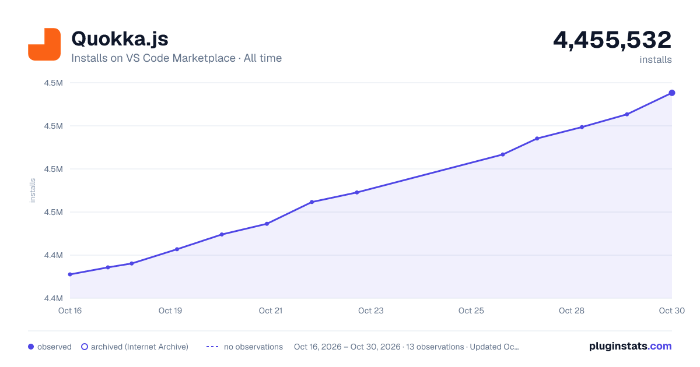Screen dimensions: 700x367
Task: Click the 'Oct 28' x-axis label
Action: [x=572, y=310]
